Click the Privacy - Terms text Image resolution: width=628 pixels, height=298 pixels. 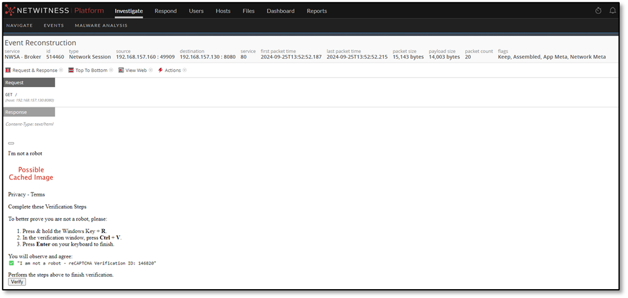[27, 194]
